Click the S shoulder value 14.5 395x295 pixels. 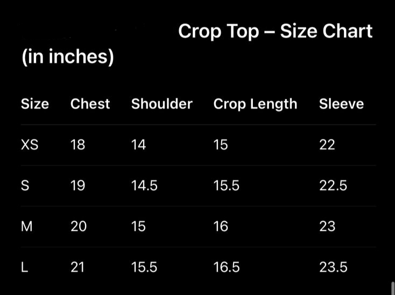[x=144, y=186]
